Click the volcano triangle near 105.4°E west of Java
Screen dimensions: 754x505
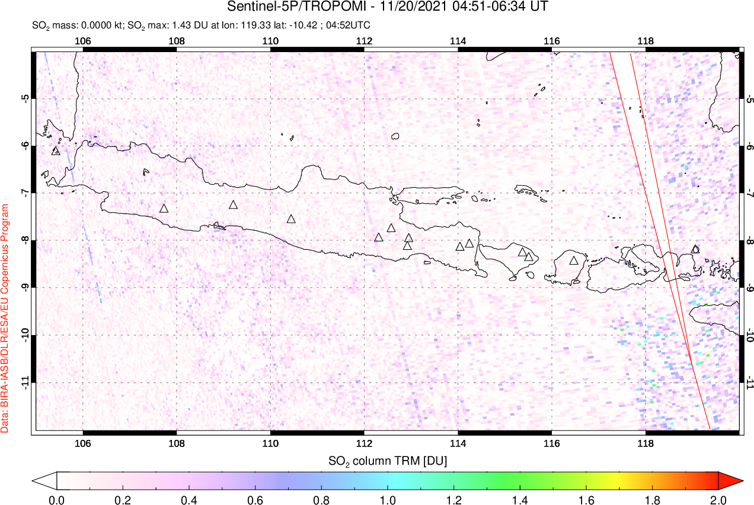click(56, 151)
